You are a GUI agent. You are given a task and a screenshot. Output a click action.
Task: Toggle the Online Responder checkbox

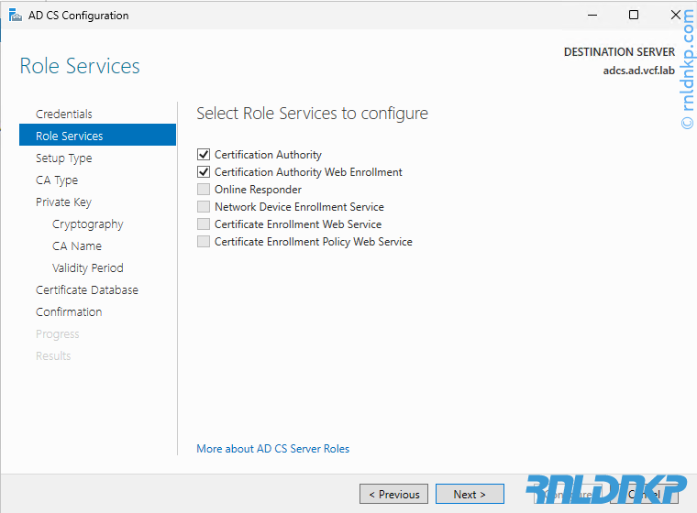[204, 190]
